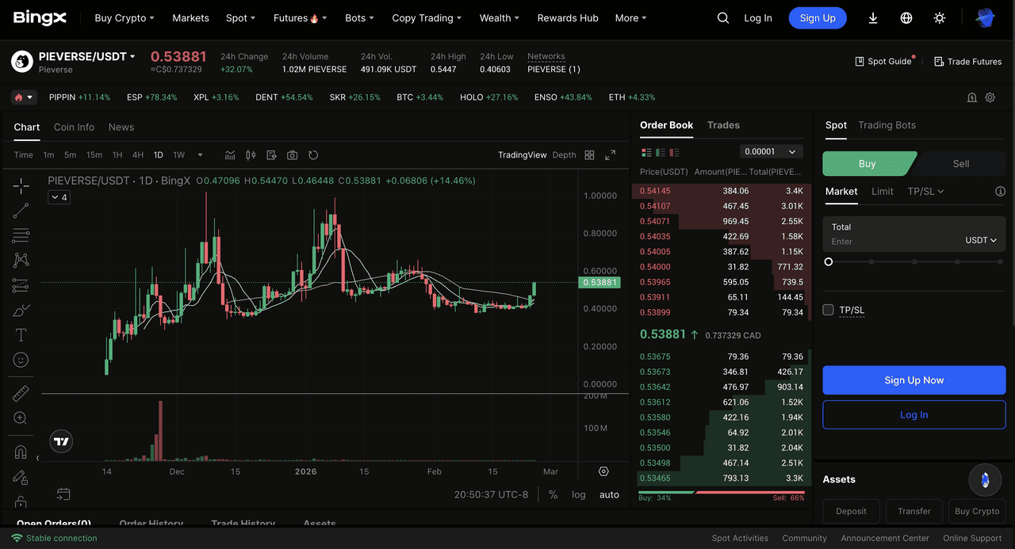The height and width of the screenshot is (549, 1015).
Task: Expand chart to fullscreen
Action: coord(610,155)
